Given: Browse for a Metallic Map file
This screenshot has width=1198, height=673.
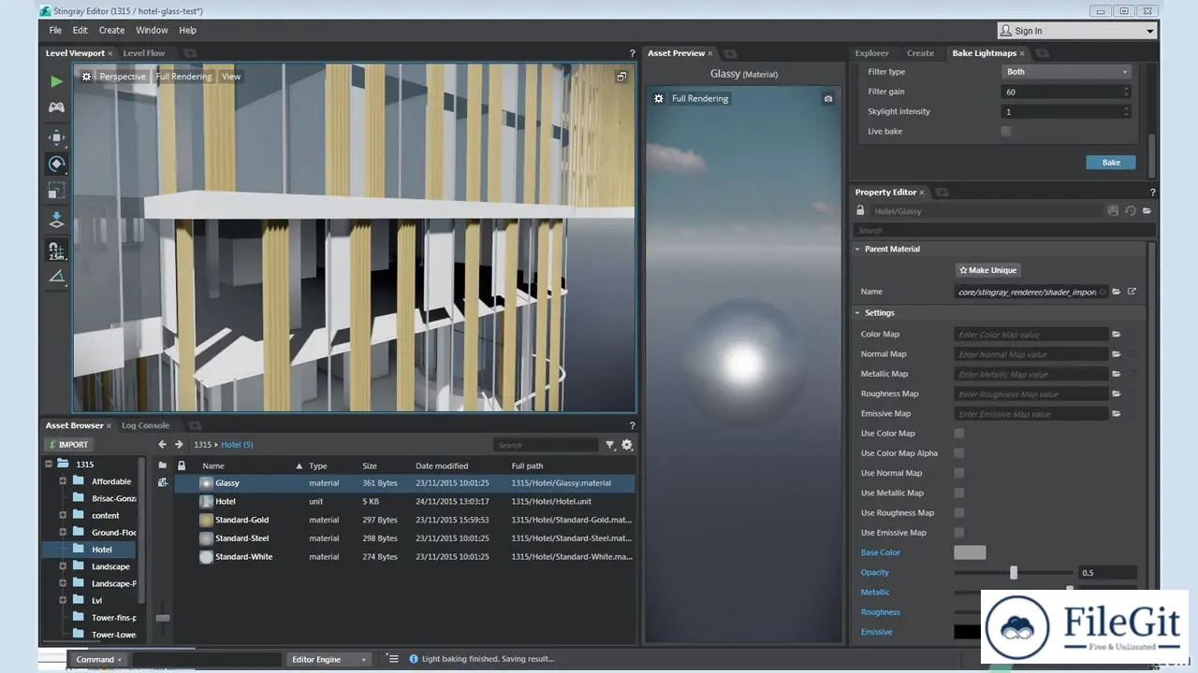Looking at the screenshot, I should [x=1117, y=374].
